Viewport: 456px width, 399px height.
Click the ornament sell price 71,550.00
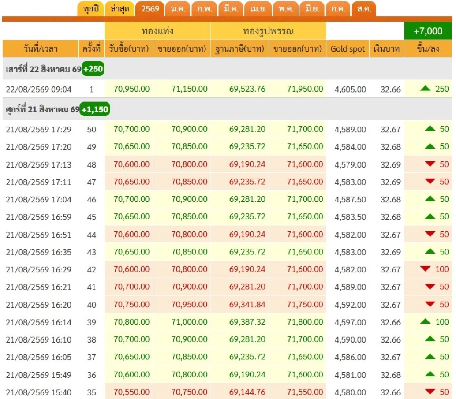305,392
